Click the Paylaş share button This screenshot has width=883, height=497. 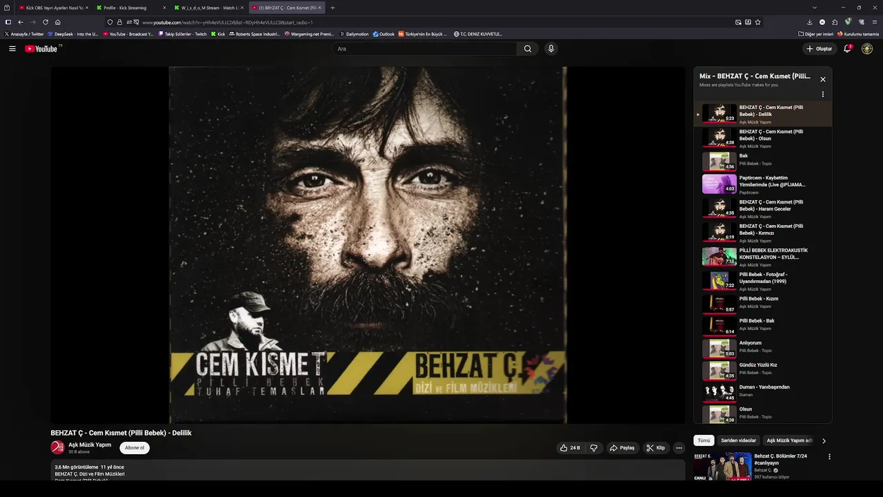622,448
